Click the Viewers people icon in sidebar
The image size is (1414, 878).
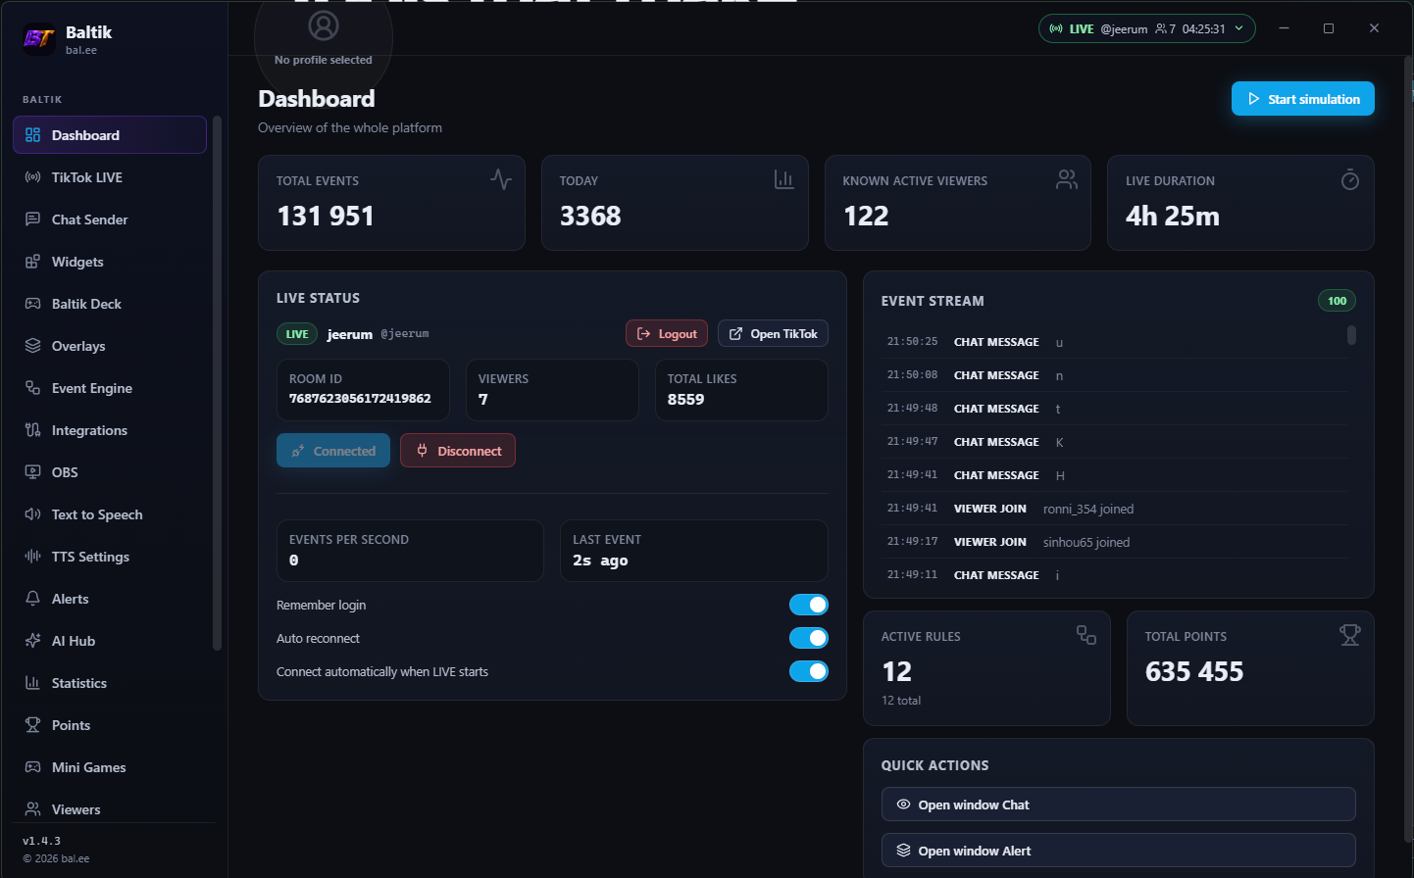click(32, 809)
